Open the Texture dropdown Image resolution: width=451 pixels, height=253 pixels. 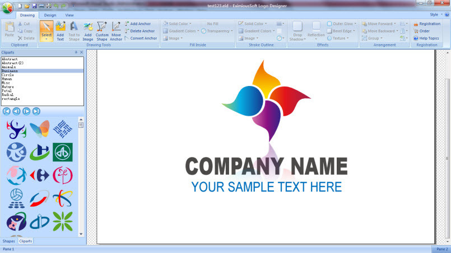click(338, 38)
